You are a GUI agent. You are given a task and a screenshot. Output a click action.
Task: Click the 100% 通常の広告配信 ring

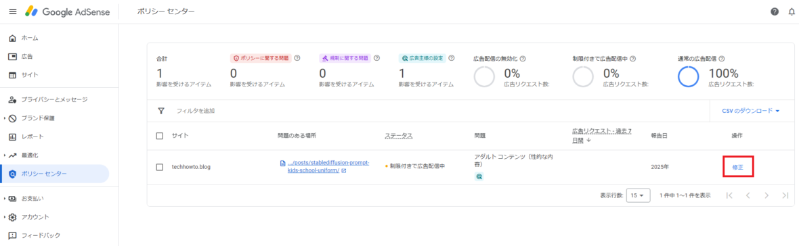688,77
